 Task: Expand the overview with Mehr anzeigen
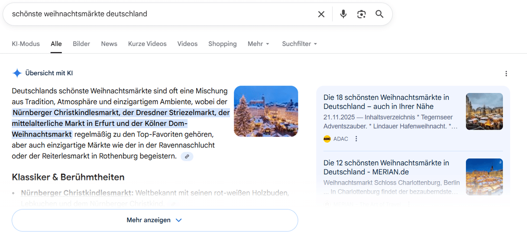(x=155, y=220)
